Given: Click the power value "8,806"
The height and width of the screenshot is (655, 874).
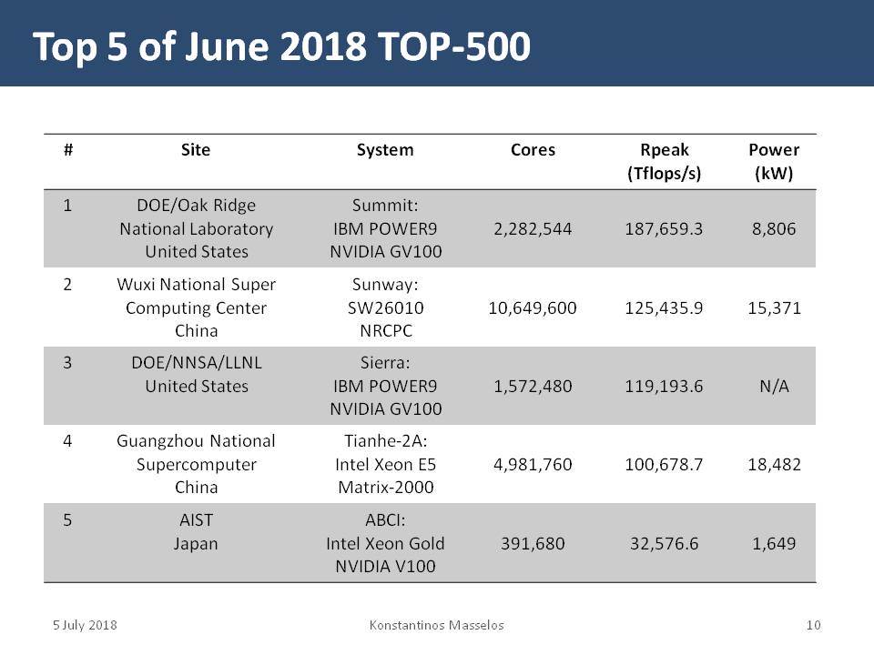Looking at the screenshot, I should click(x=774, y=229).
